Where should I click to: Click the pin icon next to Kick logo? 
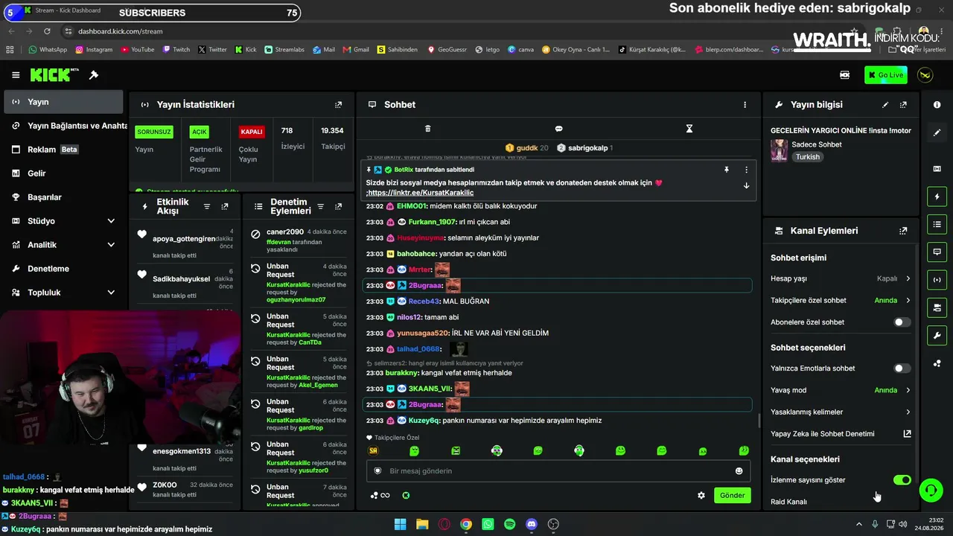(x=94, y=75)
